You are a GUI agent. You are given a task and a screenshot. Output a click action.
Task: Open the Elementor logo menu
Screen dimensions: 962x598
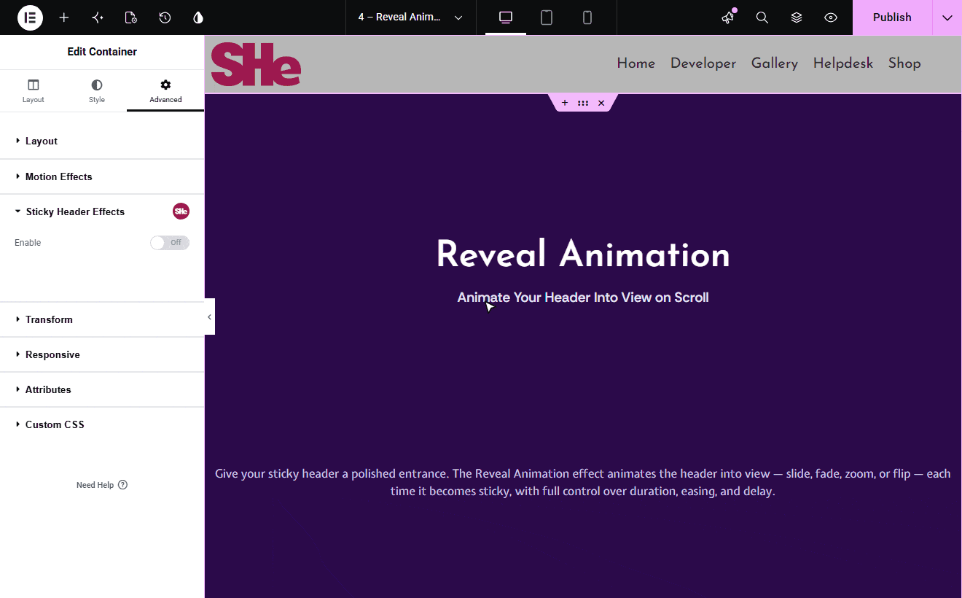click(30, 18)
